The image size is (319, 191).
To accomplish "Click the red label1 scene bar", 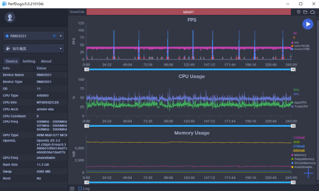I will (x=189, y=12).
